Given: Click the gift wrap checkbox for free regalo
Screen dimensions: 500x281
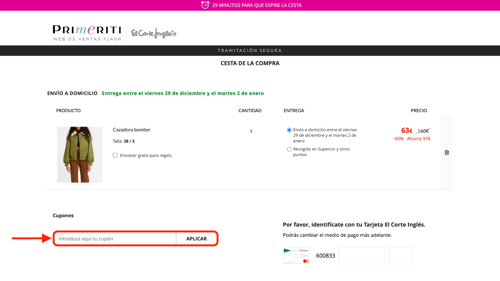Looking at the screenshot, I should [x=115, y=155].
